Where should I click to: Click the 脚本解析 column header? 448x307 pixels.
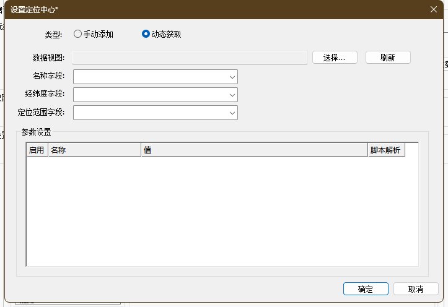tap(385, 150)
